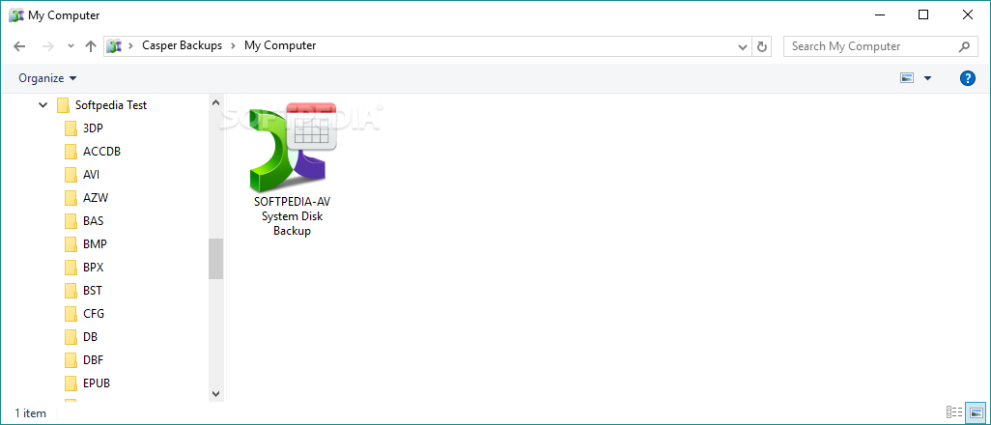The width and height of the screenshot is (991, 425).
Task: Go up one folder level
Action: [x=91, y=46]
